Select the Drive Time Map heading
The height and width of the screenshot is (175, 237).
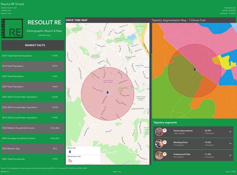point(77,20)
